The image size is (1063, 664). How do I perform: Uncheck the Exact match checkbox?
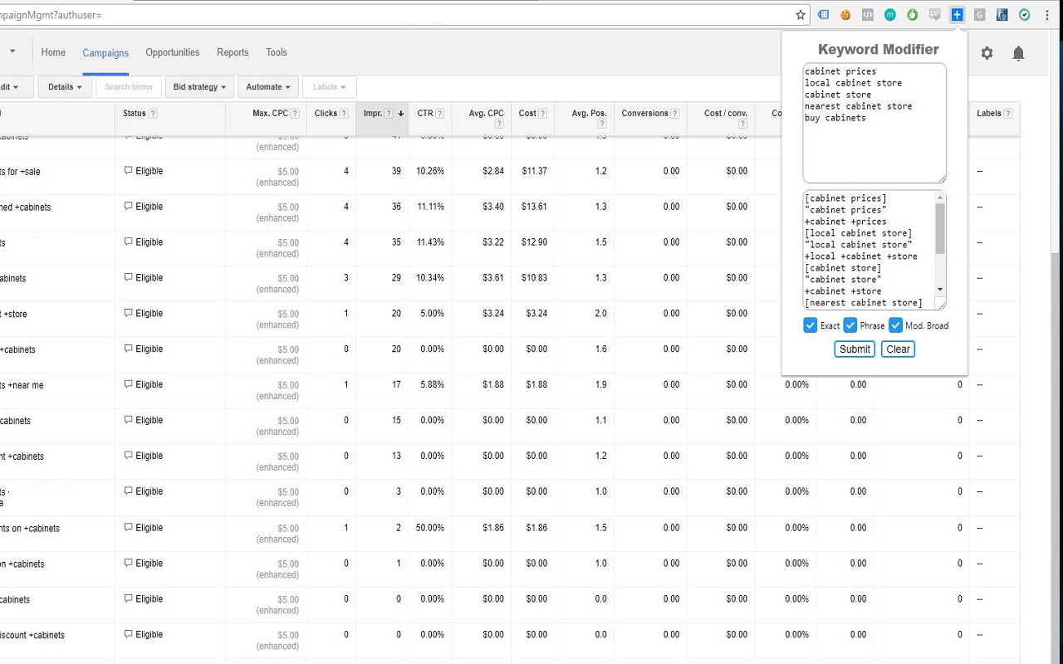811,325
